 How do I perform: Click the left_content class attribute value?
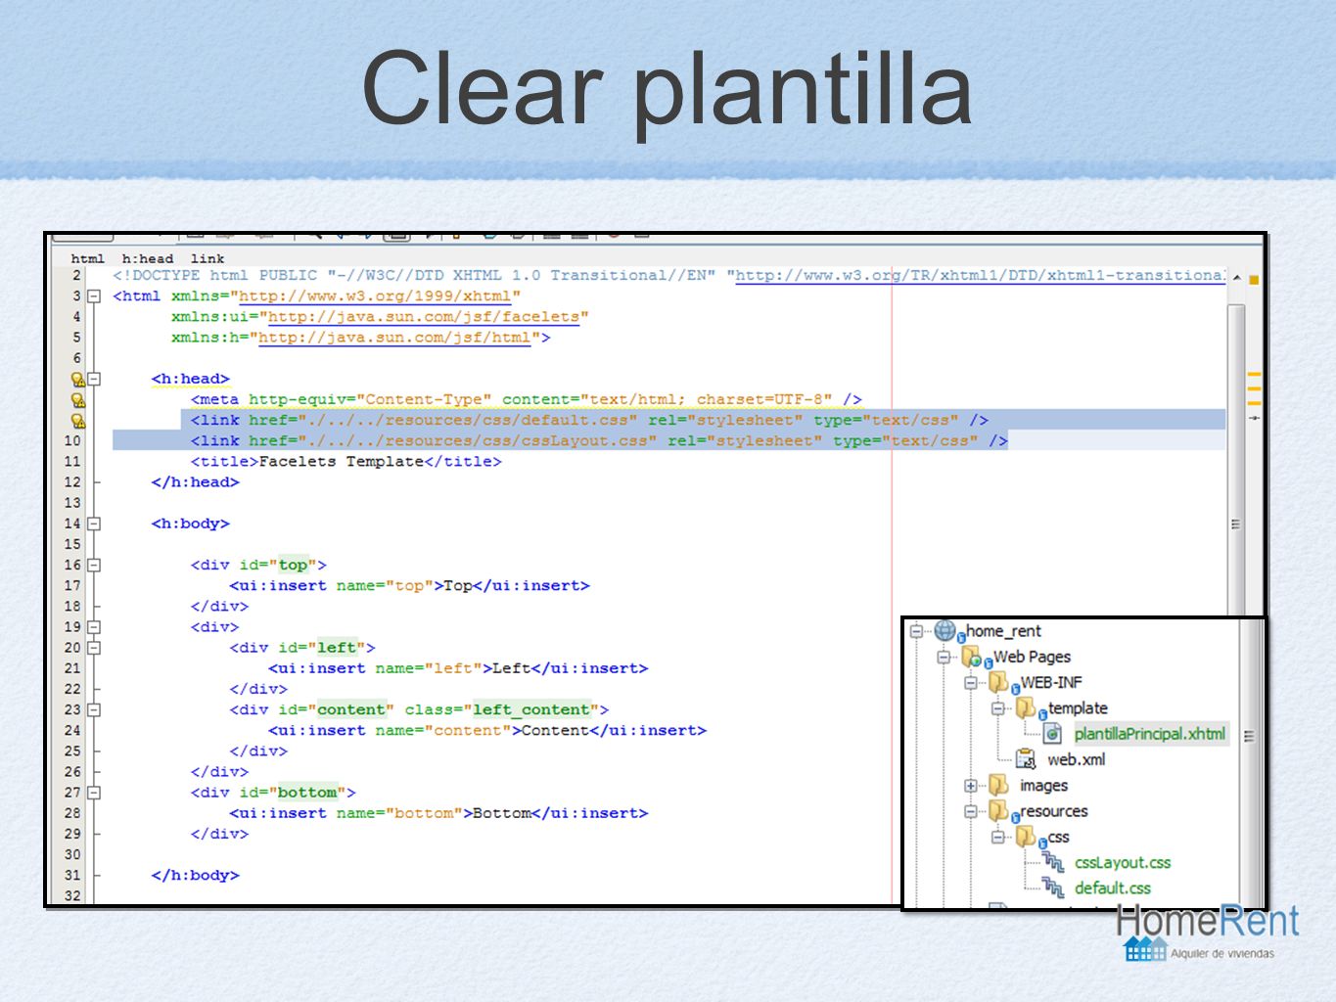pos(531,709)
